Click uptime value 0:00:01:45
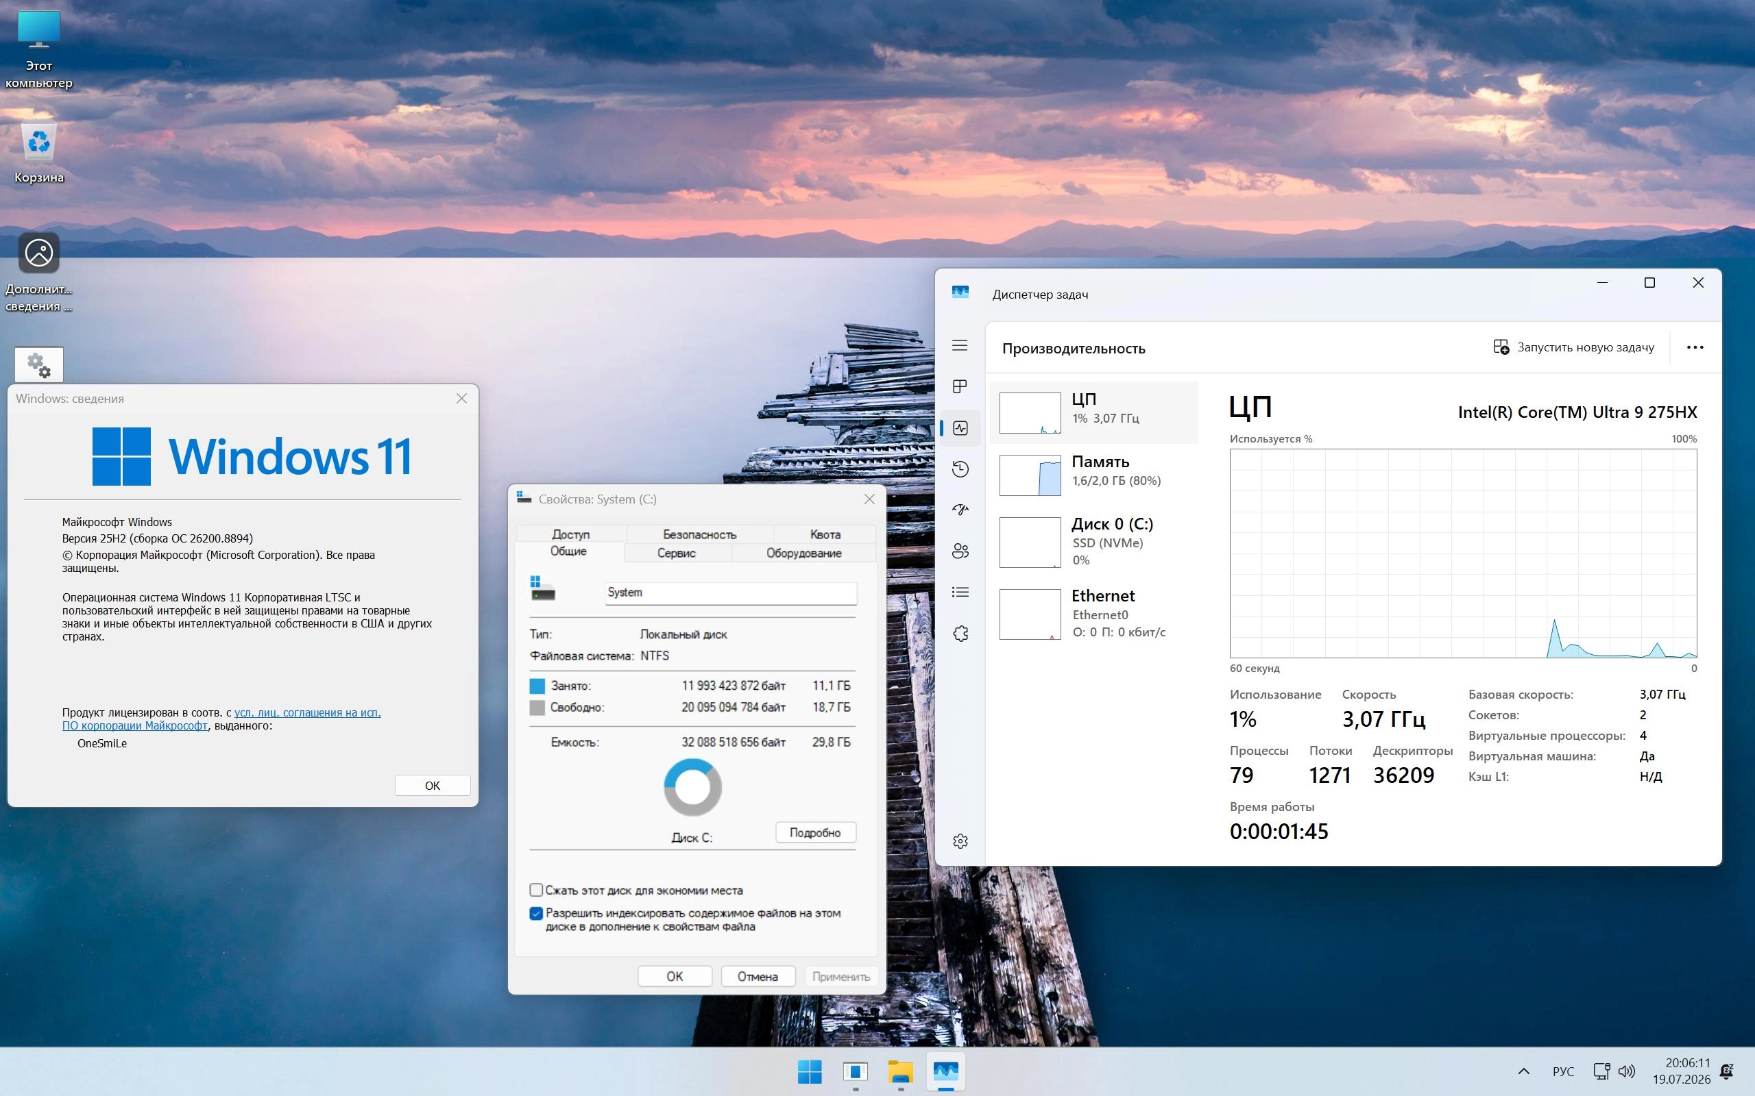 click(1279, 832)
